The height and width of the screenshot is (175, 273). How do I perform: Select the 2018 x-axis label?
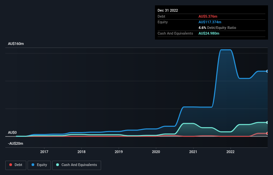coord(81,152)
